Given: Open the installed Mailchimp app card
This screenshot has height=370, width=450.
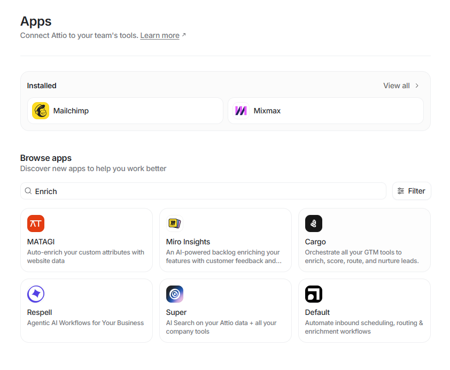Looking at the screenshot, I should click(125, 111).
